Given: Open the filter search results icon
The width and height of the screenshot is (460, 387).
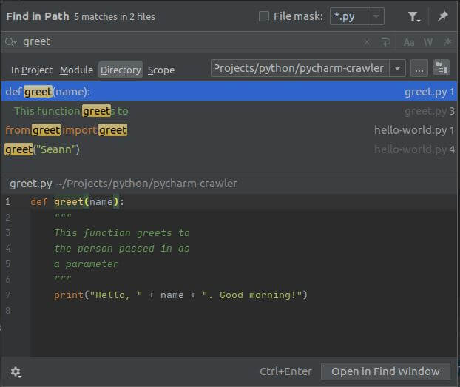Looking at the screenshot, I should pyautogui.click(x=415, y=16).
